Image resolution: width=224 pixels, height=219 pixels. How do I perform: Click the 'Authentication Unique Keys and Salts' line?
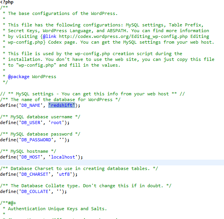click(x=55, y=209)
